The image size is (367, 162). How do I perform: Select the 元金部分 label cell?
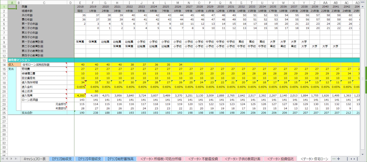44,104
